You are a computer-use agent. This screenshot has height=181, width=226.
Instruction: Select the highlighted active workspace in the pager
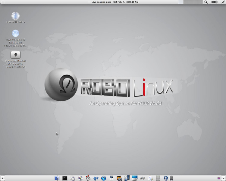[x=181, y=2]
